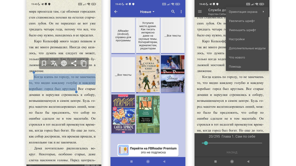The width and height of the screenshot is (296, 166).
Task: Open search in the library header
Action: pos(173,12)
